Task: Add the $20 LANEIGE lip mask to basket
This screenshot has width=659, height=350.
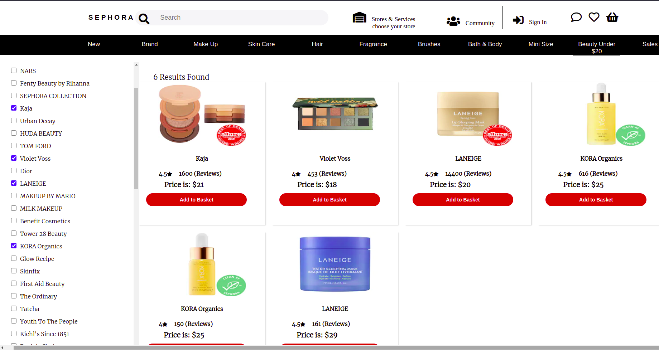Action: (x=463, y=200)
